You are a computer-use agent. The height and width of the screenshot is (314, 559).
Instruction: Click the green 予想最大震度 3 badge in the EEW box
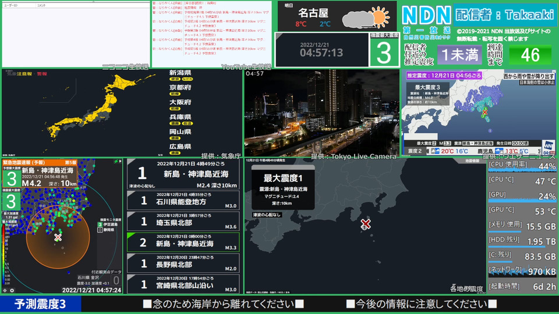click(12, 179)
